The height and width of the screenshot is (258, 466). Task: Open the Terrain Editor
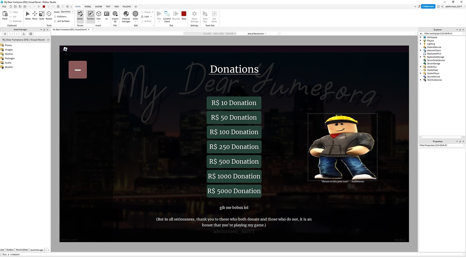(80, 16)
